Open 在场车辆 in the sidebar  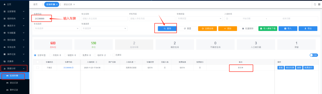14,76
